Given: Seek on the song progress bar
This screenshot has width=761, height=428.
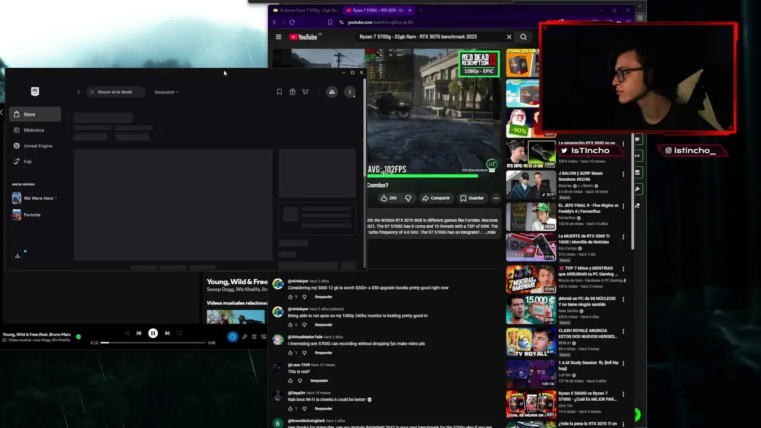Looking at the screenshot, I should [153, 342].
